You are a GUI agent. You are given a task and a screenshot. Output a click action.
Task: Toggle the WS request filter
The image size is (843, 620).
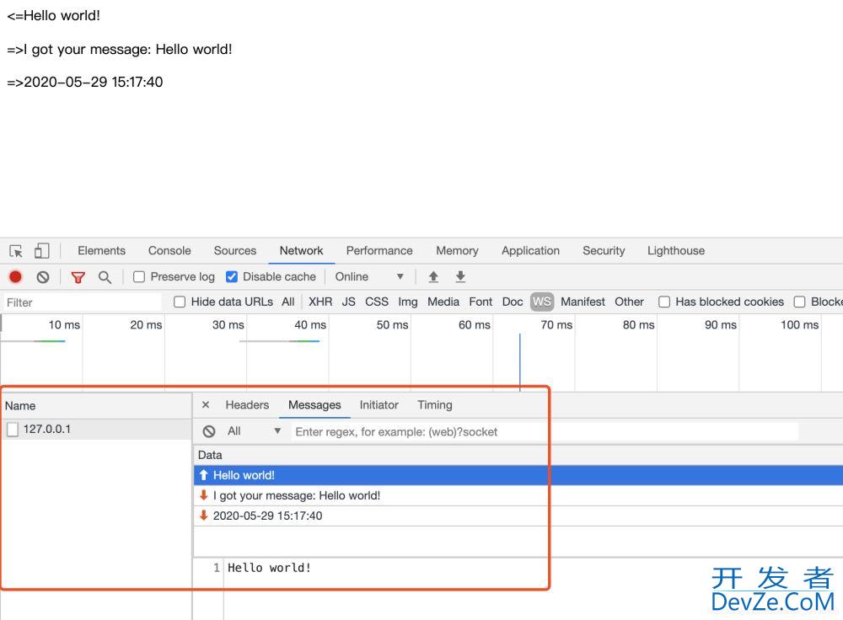point(542,302)
